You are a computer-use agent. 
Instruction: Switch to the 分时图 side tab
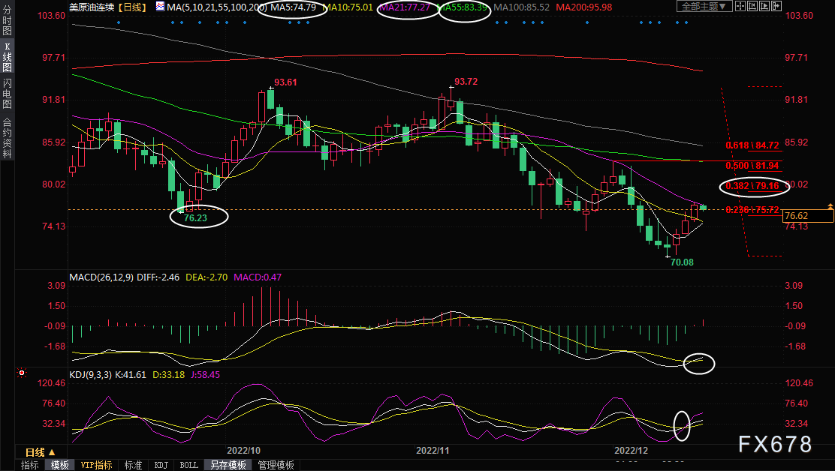pyautogui.click(x=7, y=20)
